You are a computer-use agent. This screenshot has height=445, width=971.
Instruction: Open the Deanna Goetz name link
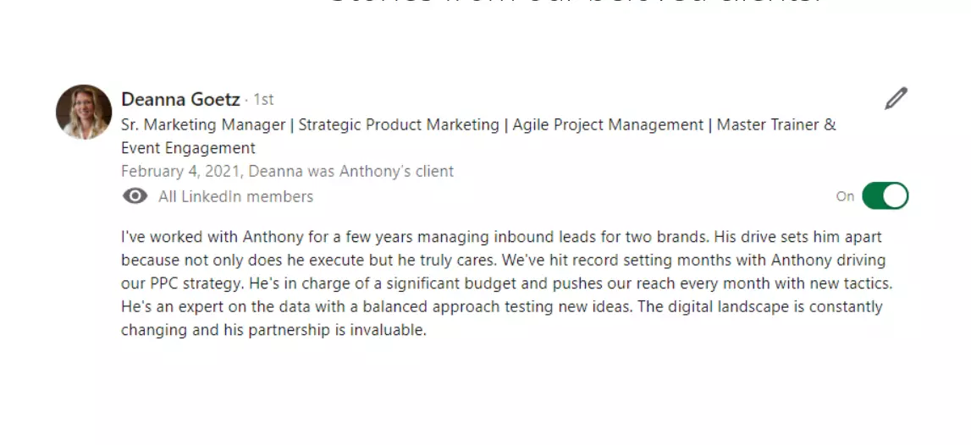point(180,100)
